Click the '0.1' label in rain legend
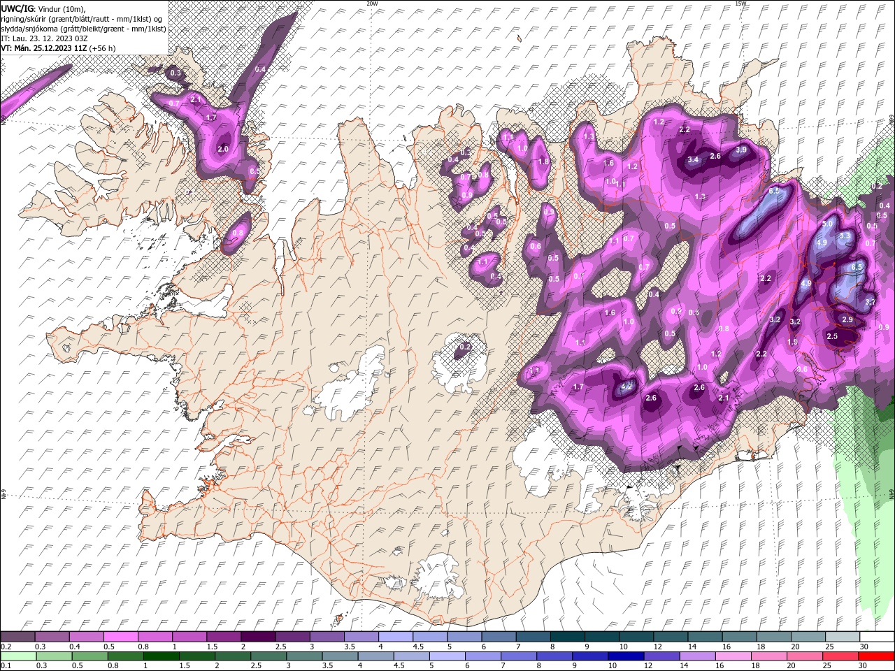 [6, 665]
